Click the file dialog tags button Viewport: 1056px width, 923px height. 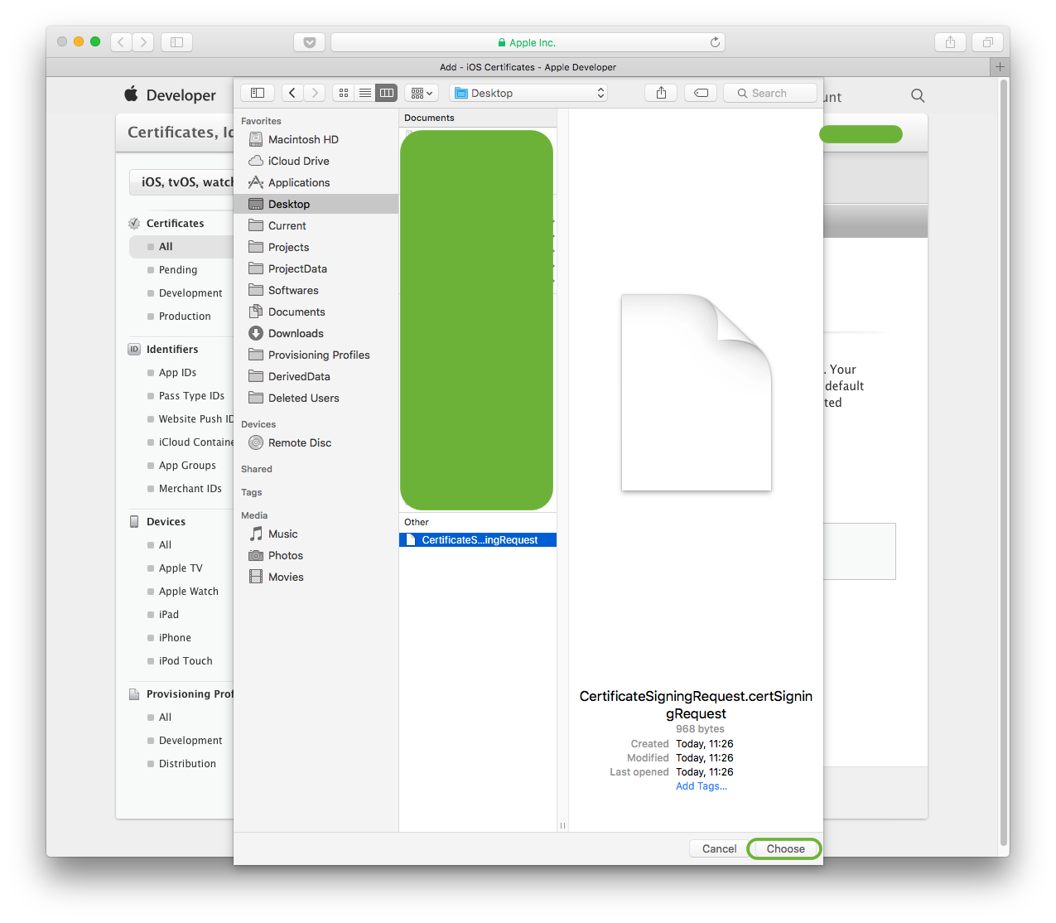[x=701, y=93]
